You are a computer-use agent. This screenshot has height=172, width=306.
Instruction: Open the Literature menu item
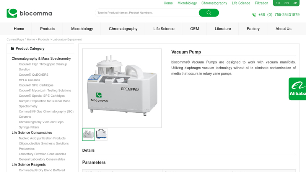point(223,29)
